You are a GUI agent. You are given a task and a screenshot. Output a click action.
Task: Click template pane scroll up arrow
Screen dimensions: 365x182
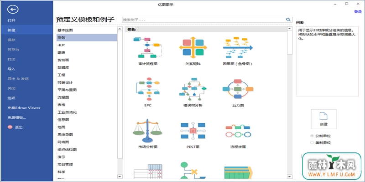click(290, 29)
